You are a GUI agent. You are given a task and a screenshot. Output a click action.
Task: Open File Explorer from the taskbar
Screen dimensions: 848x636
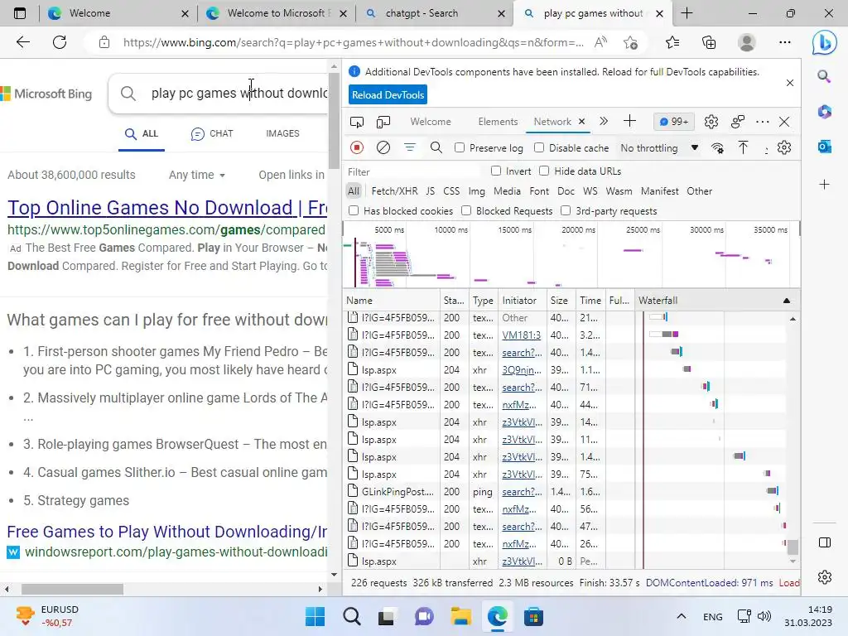460,616
